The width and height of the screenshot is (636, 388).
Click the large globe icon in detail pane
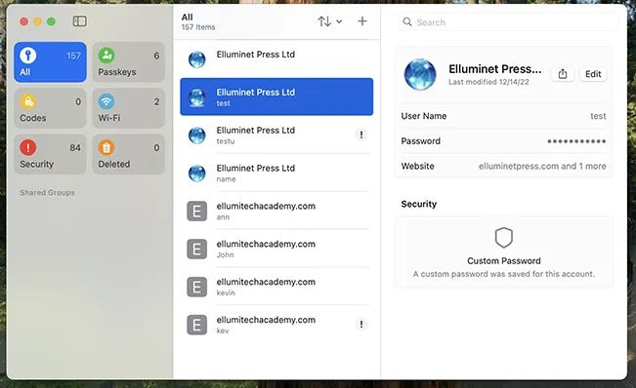[x=420, y=74]
